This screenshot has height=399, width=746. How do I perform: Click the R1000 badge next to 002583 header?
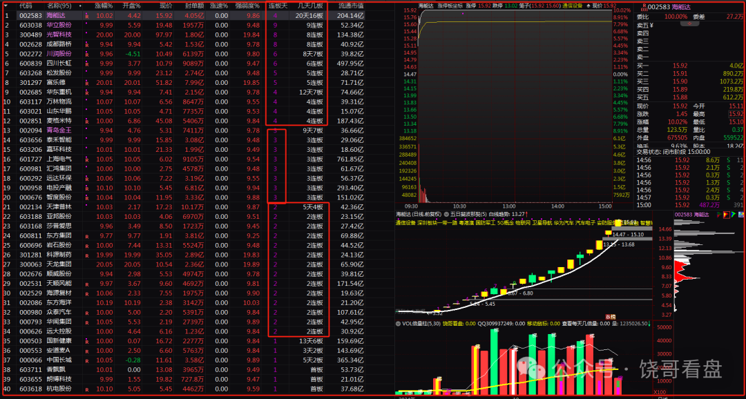tap(644, 7)
